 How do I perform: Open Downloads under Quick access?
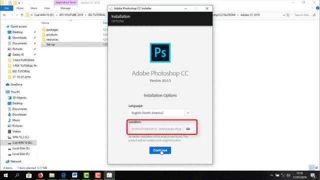coord(19,37)
